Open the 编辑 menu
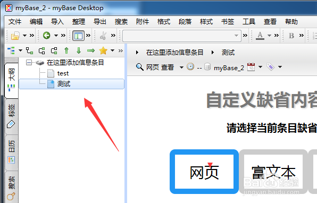317x203 pixels. [36, 22]
